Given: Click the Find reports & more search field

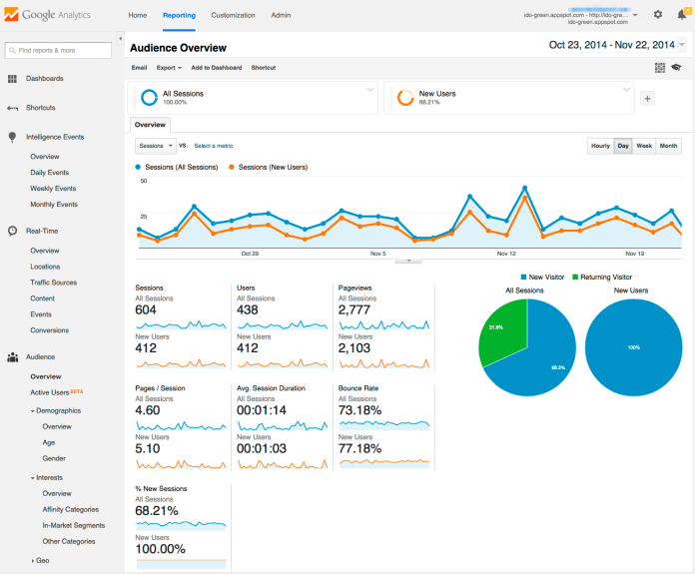Looking at the screenshot, I should coord(59,50).
